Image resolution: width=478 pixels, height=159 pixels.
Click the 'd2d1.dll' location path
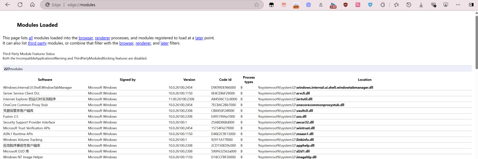coord(284,151)
